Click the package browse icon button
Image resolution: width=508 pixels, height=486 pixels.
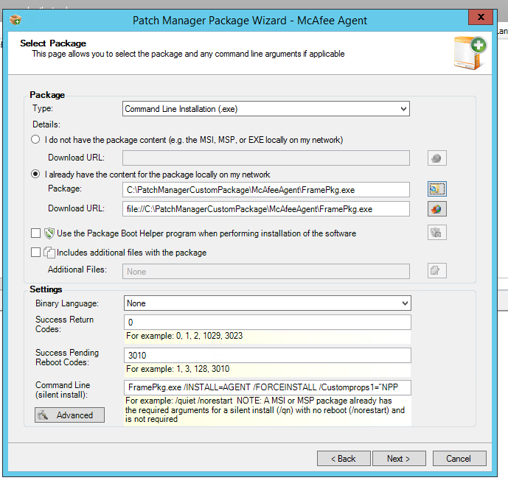click(x=436, y=189)
